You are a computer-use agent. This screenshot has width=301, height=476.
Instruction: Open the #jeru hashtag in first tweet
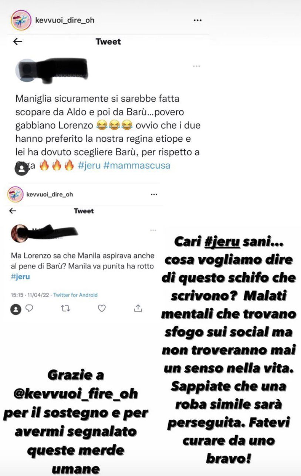tap(89, 165)
